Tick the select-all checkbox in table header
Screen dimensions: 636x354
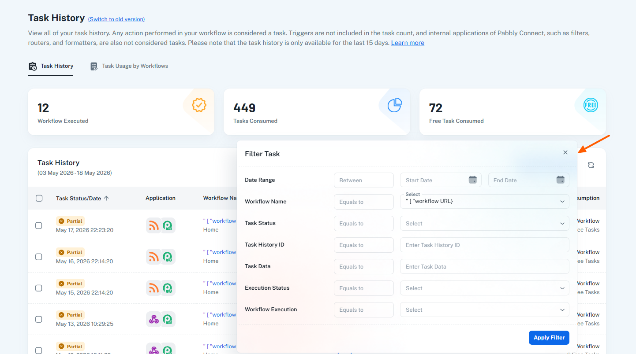[39, 198]
